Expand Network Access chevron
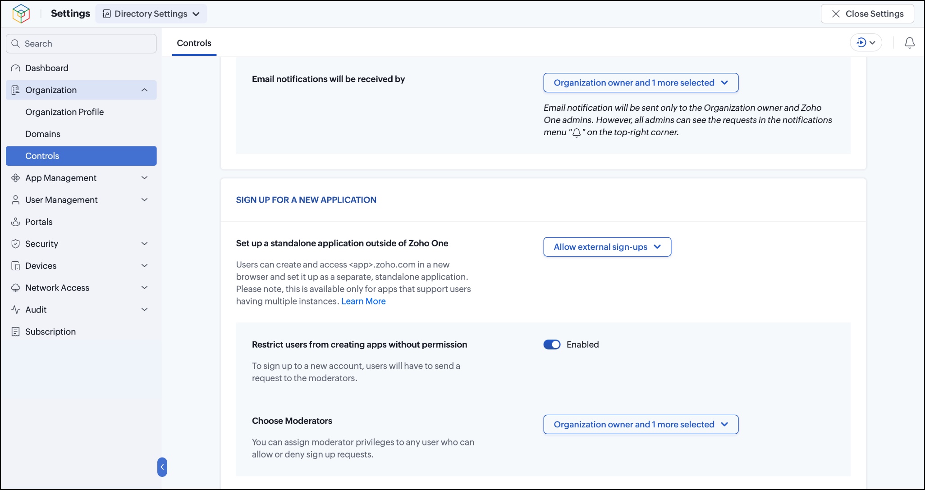The width and height of the screenshot is (925, 490). [x=144, y=288]
